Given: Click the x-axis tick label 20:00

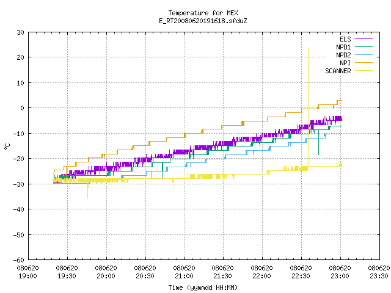Looking at the screenshot, I should tap(106, 276).
